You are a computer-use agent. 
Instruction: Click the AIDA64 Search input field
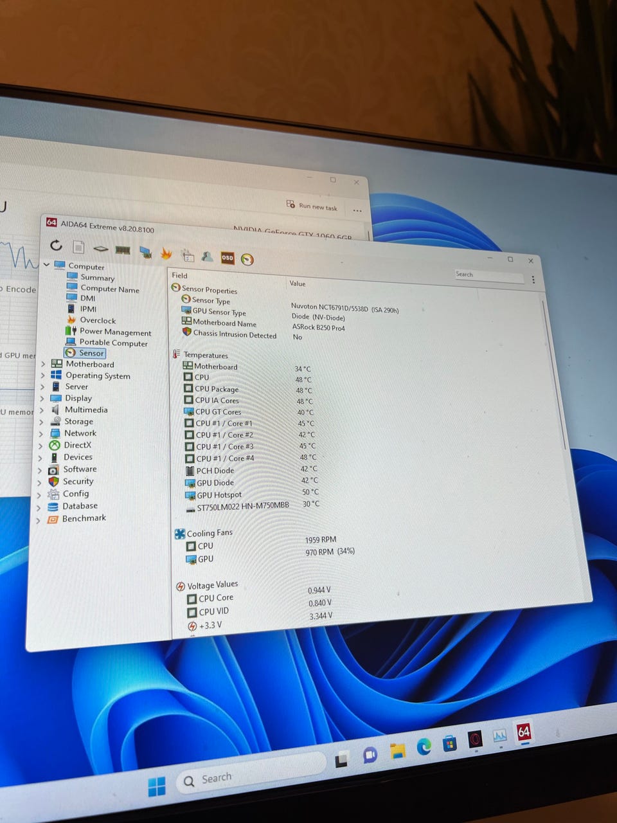(489, 275)
